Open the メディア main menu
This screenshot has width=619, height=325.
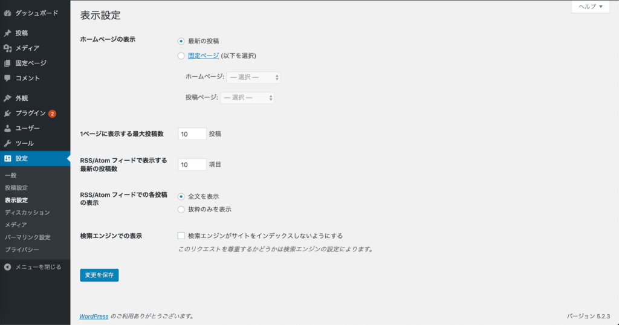coord(27,48)
